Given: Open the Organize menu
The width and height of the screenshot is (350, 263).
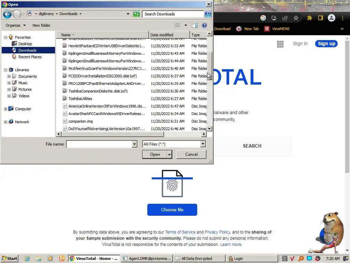Looking at the screenshot, I should coord(15,25).
